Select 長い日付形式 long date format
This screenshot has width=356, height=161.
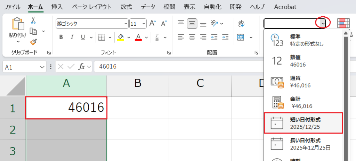click(303, 144)
